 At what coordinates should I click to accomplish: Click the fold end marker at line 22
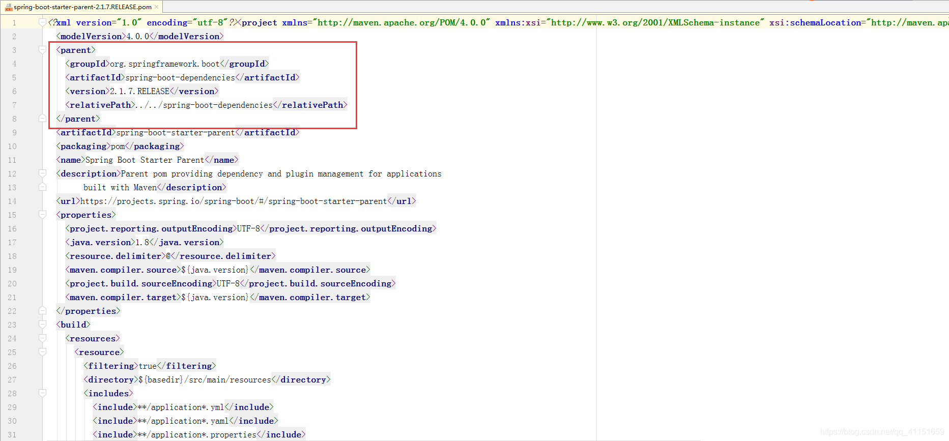pos(43,311)
